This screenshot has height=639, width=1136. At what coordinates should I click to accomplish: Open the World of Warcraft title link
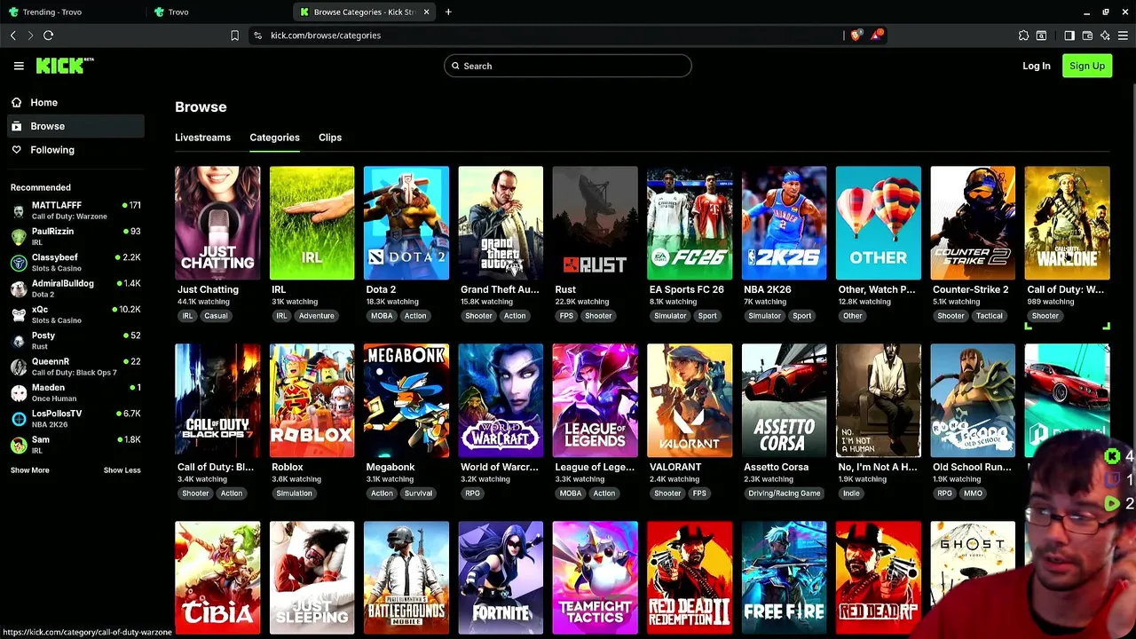click(x=500, y=467)
